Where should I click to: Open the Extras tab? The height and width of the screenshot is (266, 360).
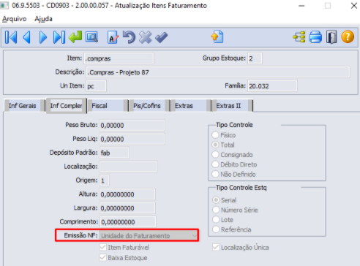(x=190, y=106)
